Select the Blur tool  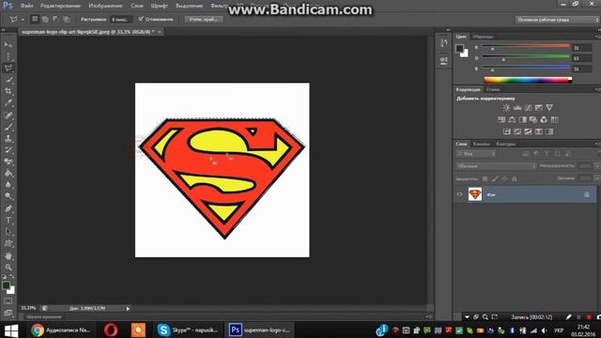(x=8, y=185)
